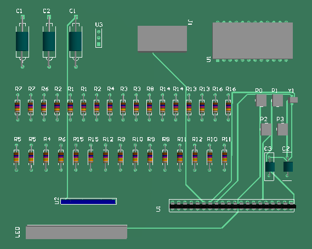Click the U2 reference label text
Image resolution: width=312 pixels, height=249 pixels.
pos(57,201)
